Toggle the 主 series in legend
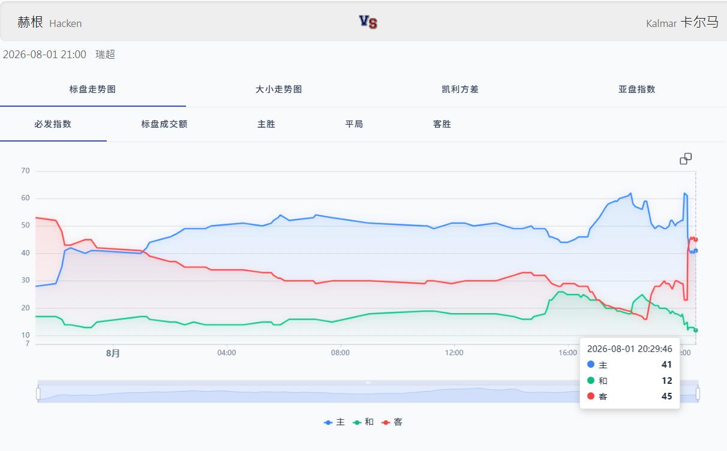Image resolution: width=727 pixels, height=451 pixels. tap(334, 422)
